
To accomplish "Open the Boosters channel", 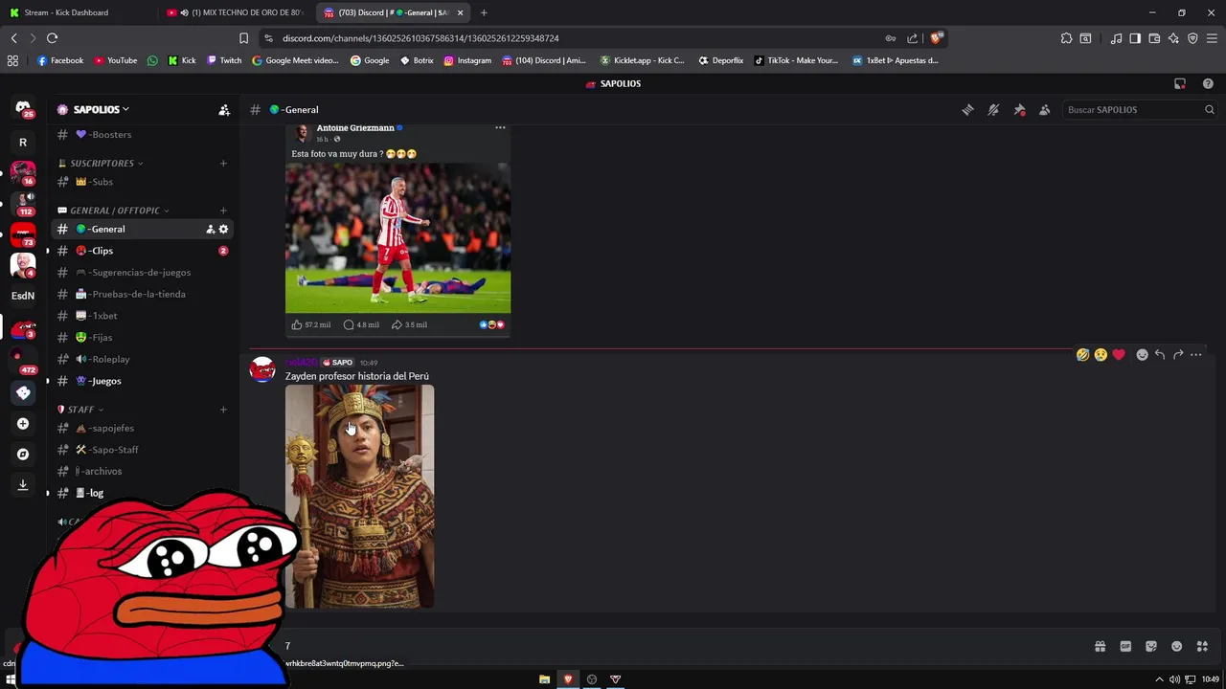I will click(142, 135).
